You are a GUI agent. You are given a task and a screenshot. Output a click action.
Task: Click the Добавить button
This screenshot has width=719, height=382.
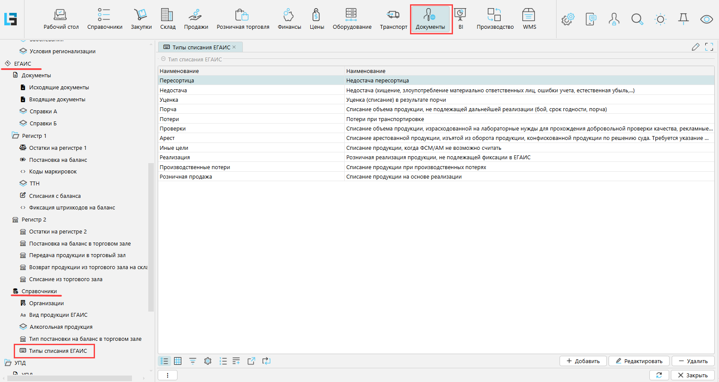(583, 361)
